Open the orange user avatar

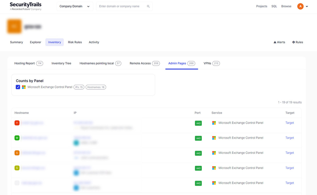click(300, 6)
